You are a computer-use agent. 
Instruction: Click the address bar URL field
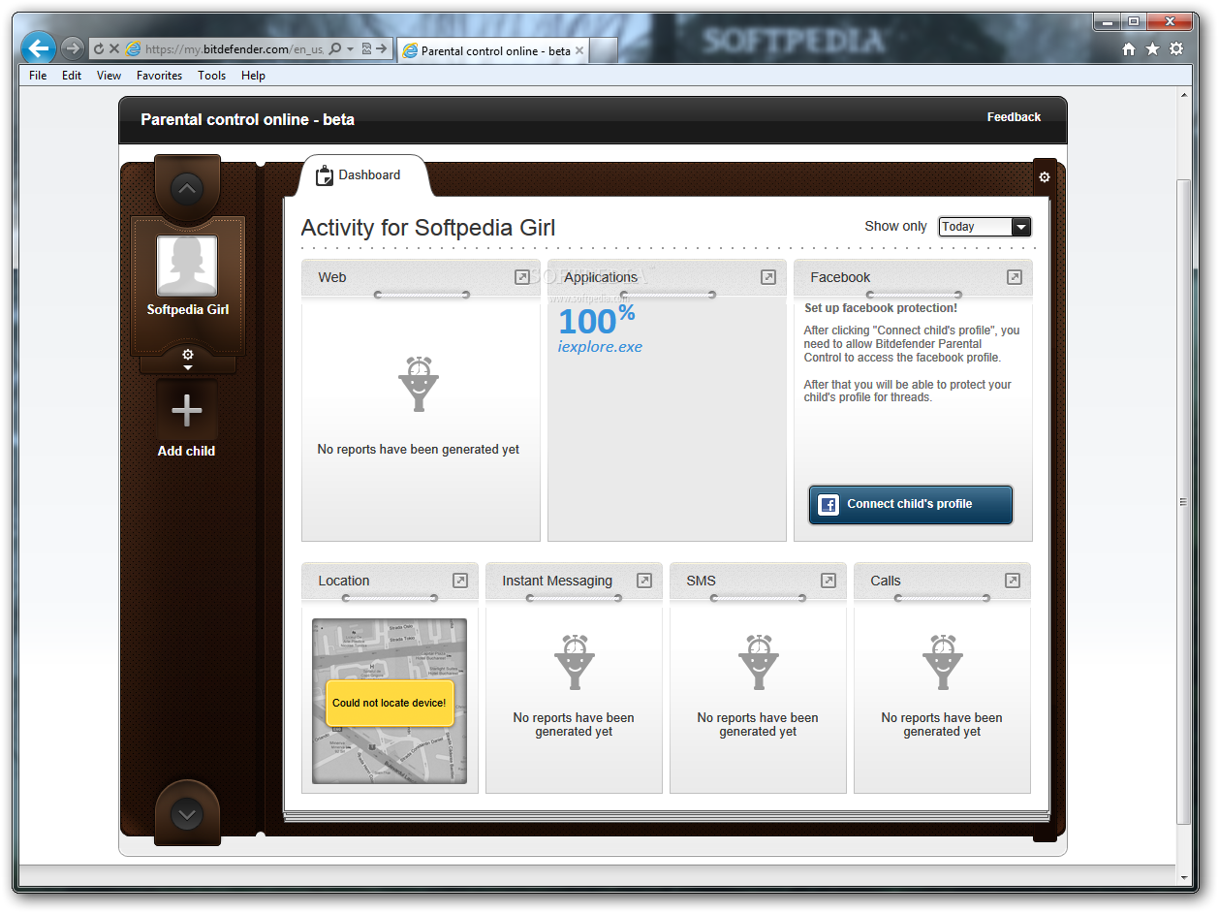coord(234,48)
